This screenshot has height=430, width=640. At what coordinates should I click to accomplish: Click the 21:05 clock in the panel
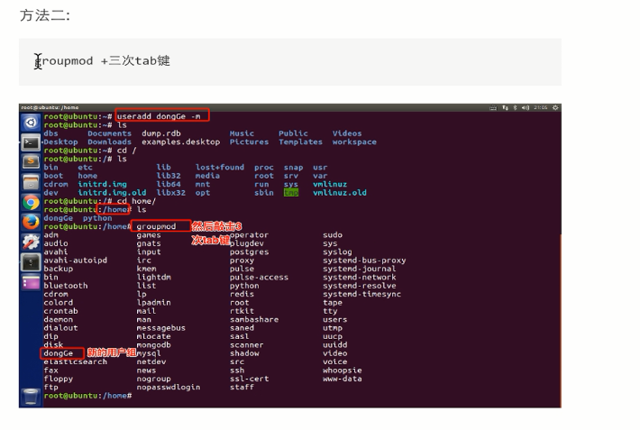(541, 108)
